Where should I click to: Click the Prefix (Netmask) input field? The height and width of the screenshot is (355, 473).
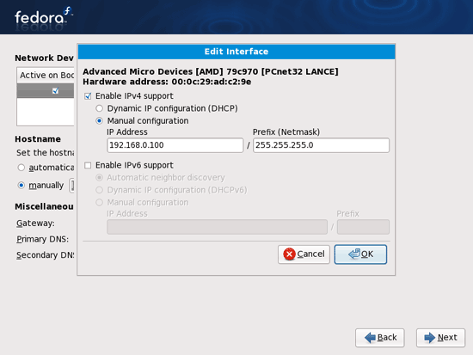[x=321, y=145]
